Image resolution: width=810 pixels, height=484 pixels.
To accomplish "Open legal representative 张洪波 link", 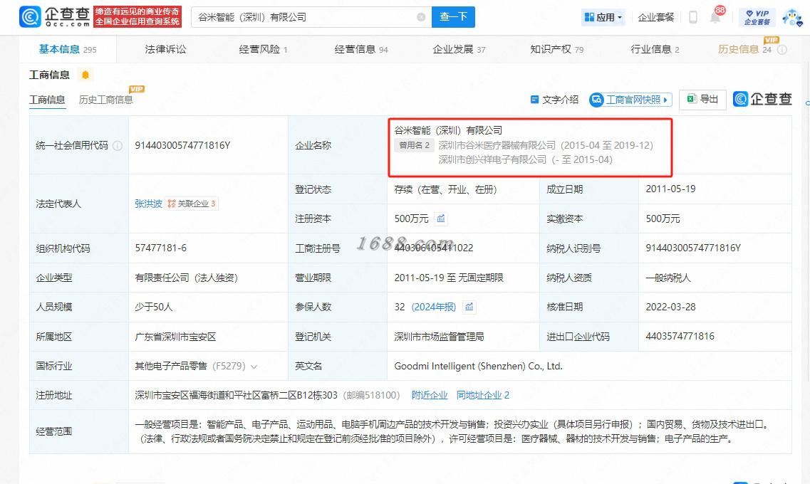I will (148, 204).
